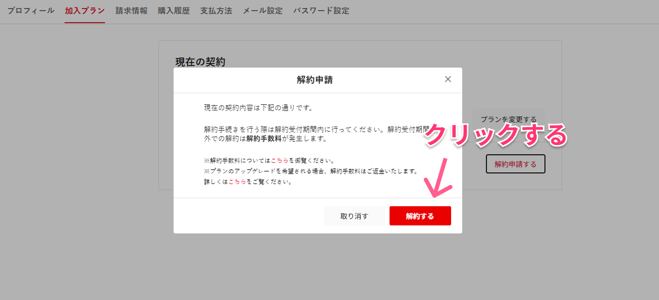Image resolution: width=659 pixels, height=300 pixels.
Task: Click the プランを変更する button
Action: (x=508, y=119)
